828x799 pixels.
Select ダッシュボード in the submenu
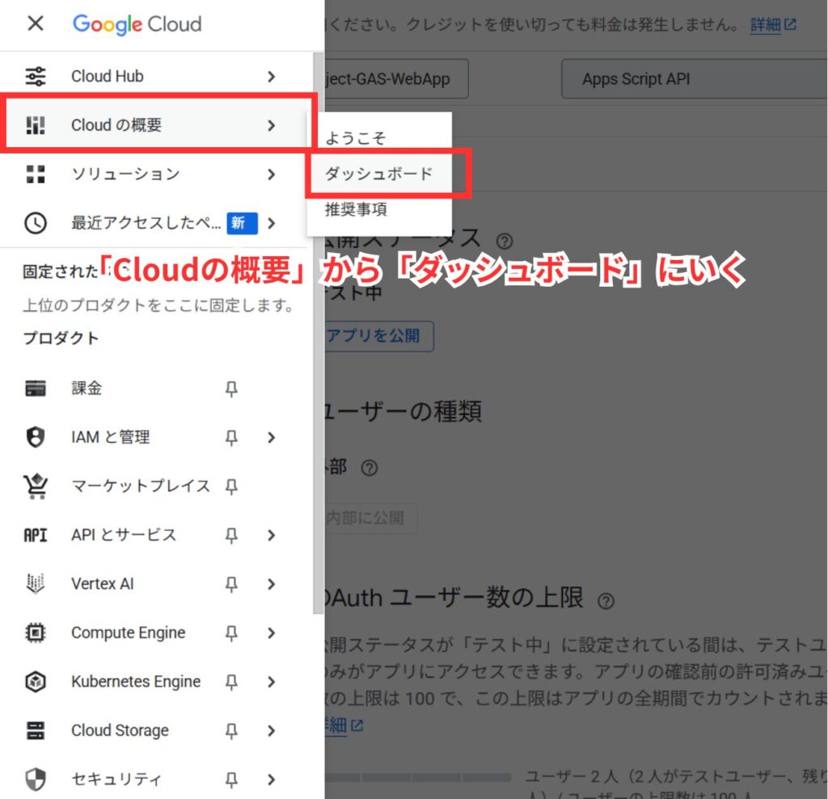(379, 173)
